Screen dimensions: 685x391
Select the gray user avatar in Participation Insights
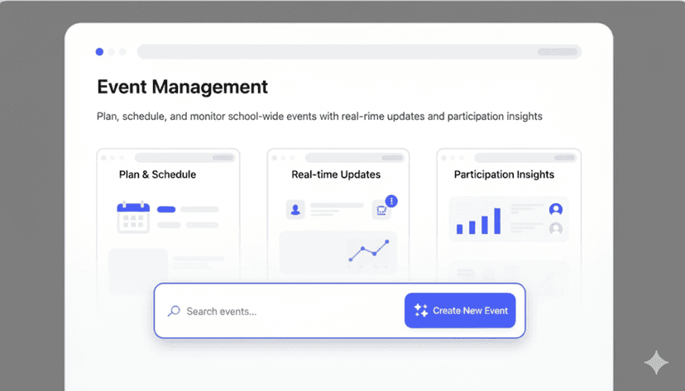click(556, 228)
